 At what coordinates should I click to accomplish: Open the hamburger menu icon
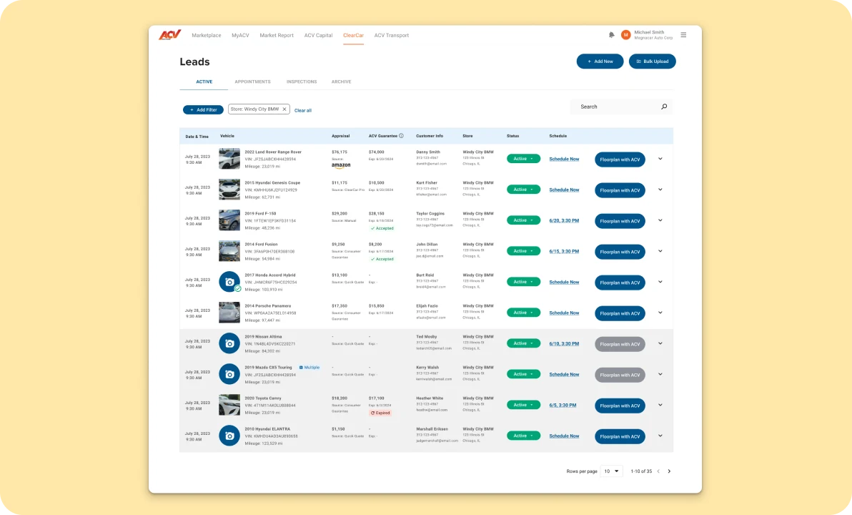coord(683,35)
